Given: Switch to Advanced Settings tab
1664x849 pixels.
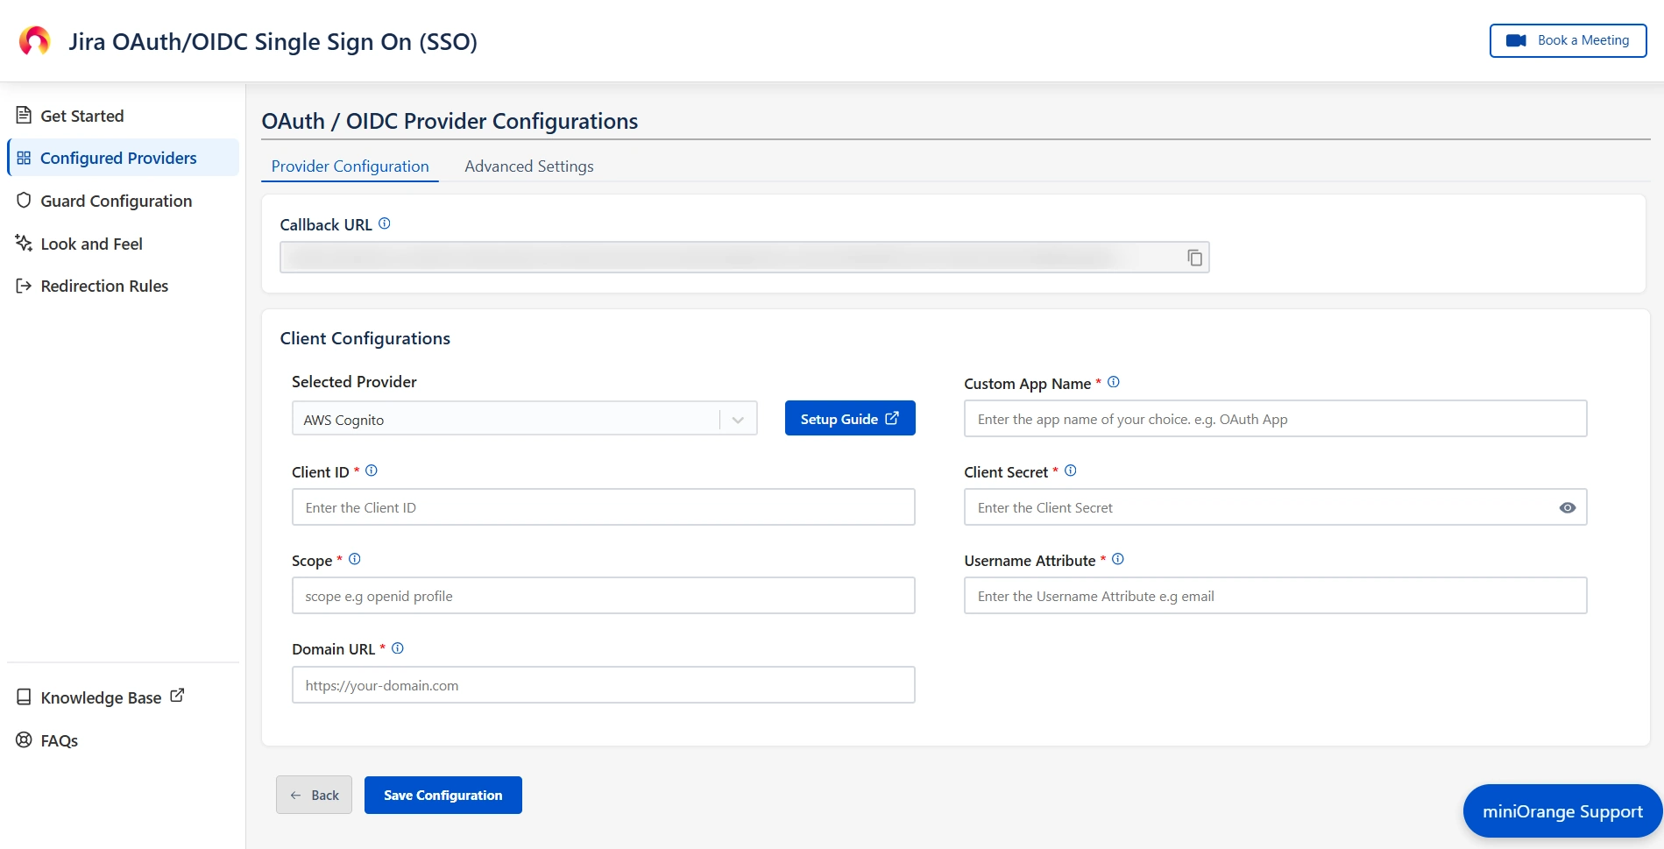Looking at the screenshot, I should pyautogui.click(x=529, y=166).
